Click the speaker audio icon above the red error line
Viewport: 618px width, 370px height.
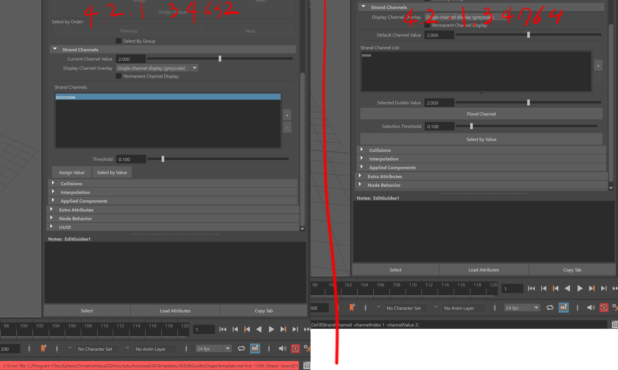click(282, 349)
